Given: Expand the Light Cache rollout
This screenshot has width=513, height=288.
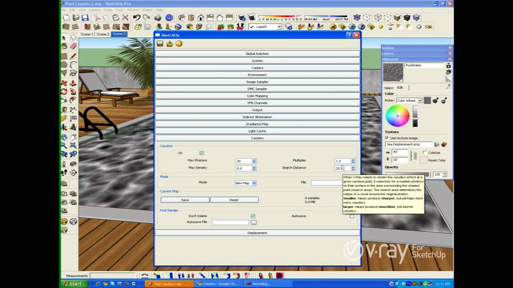Looking at the screenshot, I should 257,131.
